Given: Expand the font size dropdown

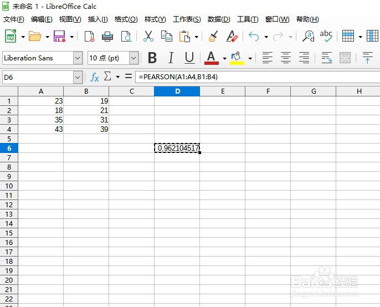Looking at the screenshot, I should click(134, 58).
